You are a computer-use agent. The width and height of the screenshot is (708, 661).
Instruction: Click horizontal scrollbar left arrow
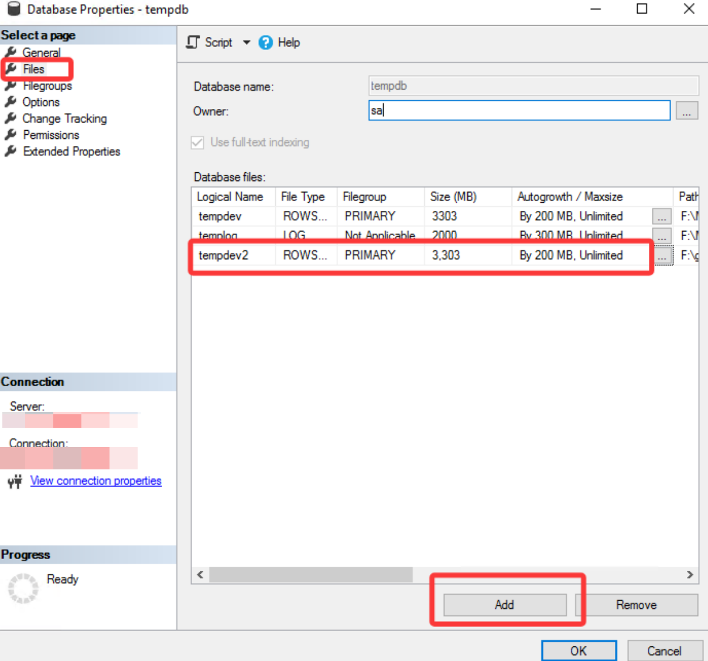(x=200, y=575)
